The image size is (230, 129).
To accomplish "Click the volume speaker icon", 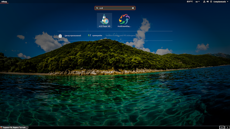I will [208, 1].
